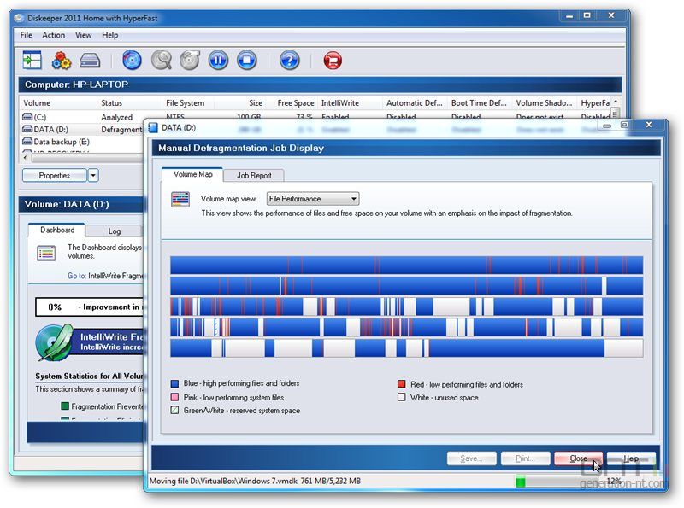This screenshot has width=684, height=508.
Task: Click the drive icon beside DATA (D:)
Action: 27,129
